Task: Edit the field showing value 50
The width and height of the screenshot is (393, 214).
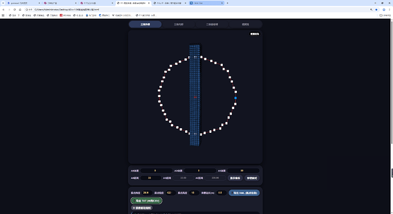Action: point(243,170)
